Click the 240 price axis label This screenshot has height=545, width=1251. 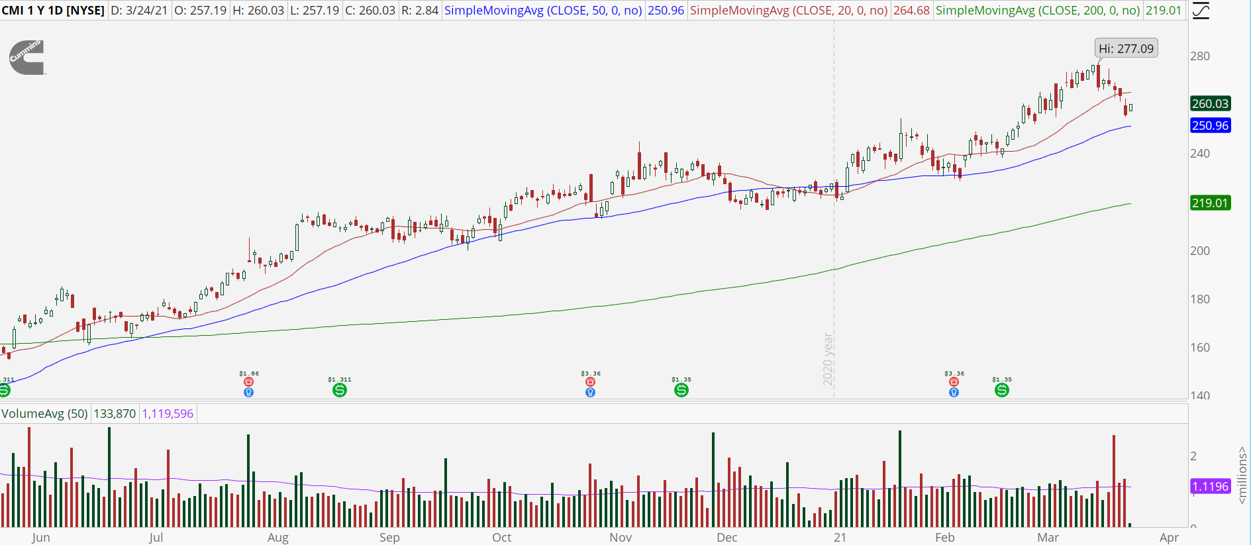pos(1200,154)
